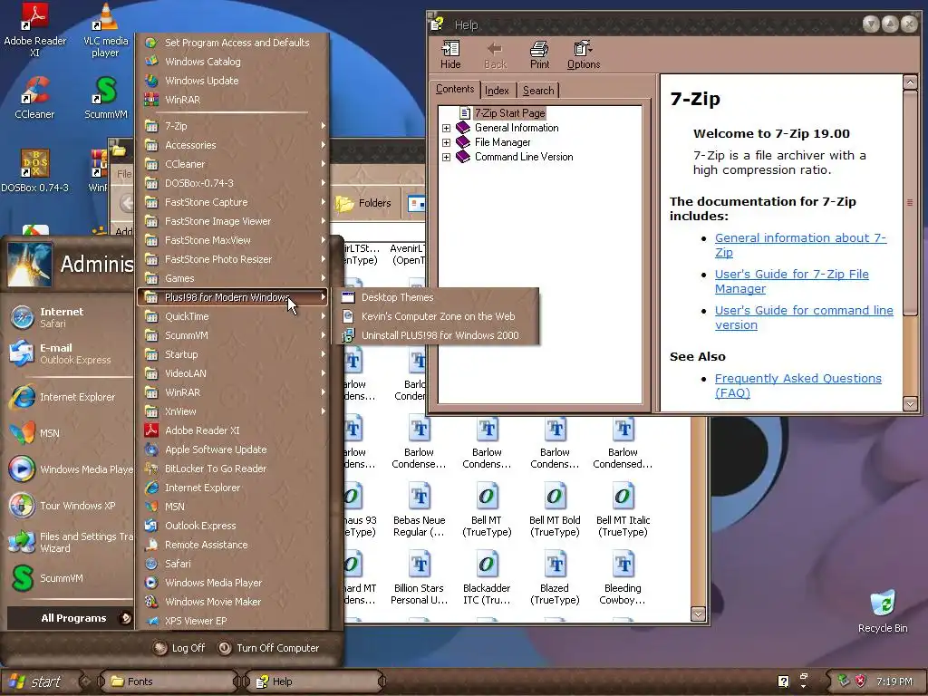Click the help question mark tray icon
928x696 pixels.
click(783, 681)
